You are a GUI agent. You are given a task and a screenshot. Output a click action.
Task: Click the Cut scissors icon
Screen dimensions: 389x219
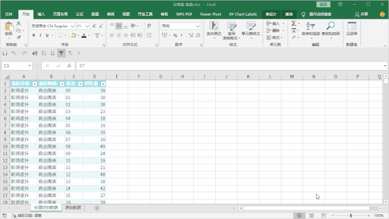click(x=19, y=23)
